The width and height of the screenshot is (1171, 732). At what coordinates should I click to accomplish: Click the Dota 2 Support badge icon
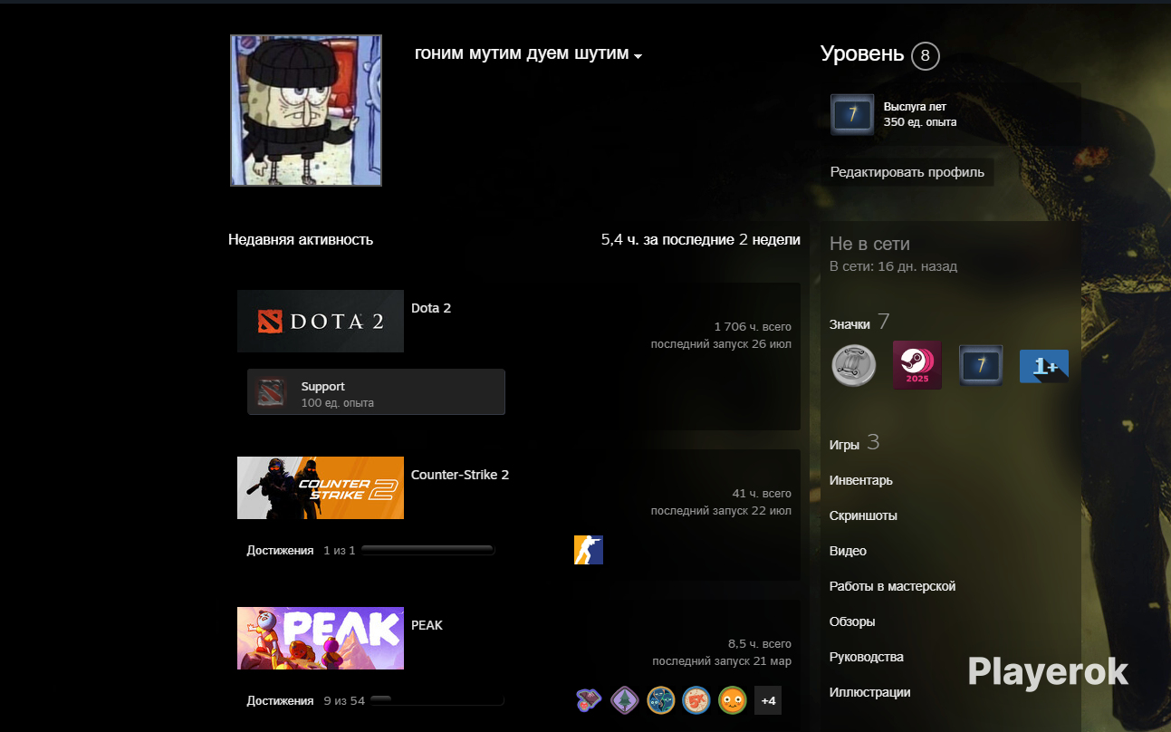pos(272,393)
